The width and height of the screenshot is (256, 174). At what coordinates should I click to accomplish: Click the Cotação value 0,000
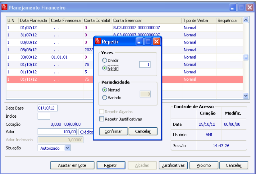(56, 124)
